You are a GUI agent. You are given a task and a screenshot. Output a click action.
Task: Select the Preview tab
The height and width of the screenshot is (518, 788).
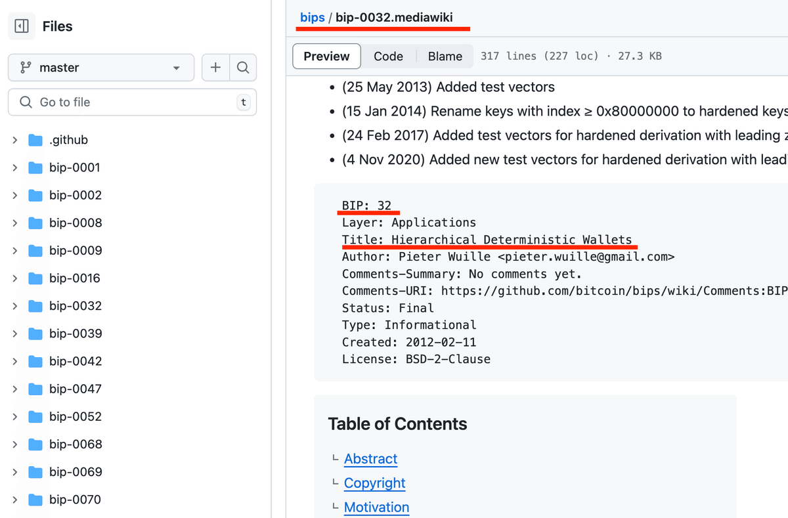pos(326,56)
